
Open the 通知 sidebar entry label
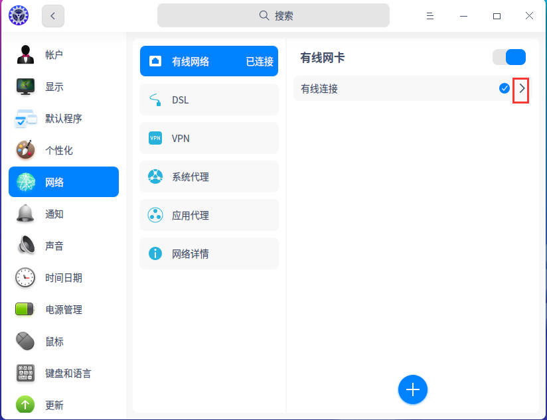point(54,214)
